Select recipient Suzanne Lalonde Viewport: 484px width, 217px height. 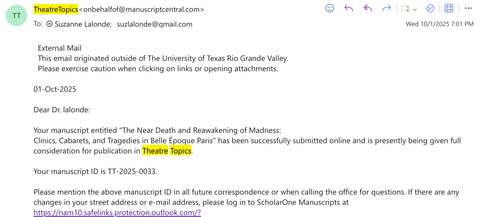tap(83, 24)
